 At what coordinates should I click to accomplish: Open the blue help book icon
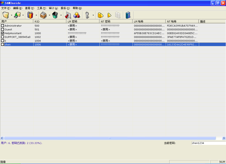click(x=128, y=15)
